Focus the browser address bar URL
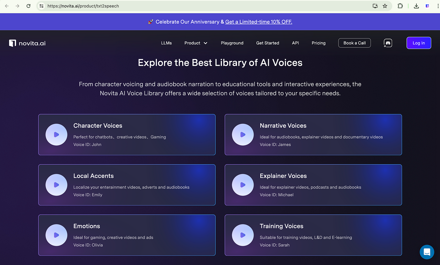Viewport: 440px width, 265px height. (x=83, y=6)
